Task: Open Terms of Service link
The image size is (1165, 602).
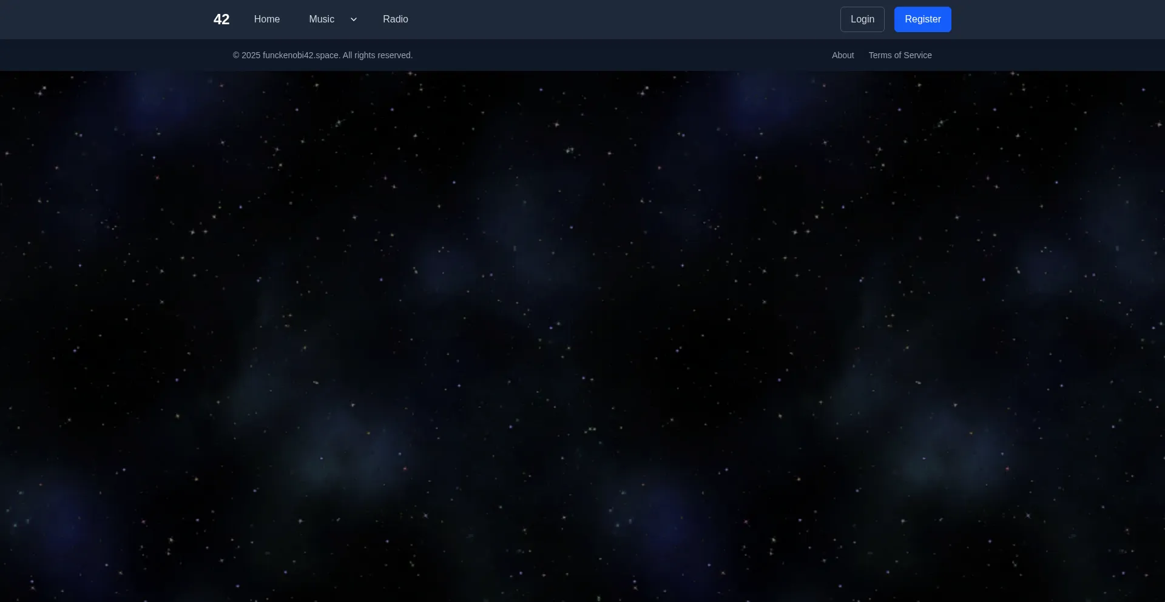Action: coord(900,55)
